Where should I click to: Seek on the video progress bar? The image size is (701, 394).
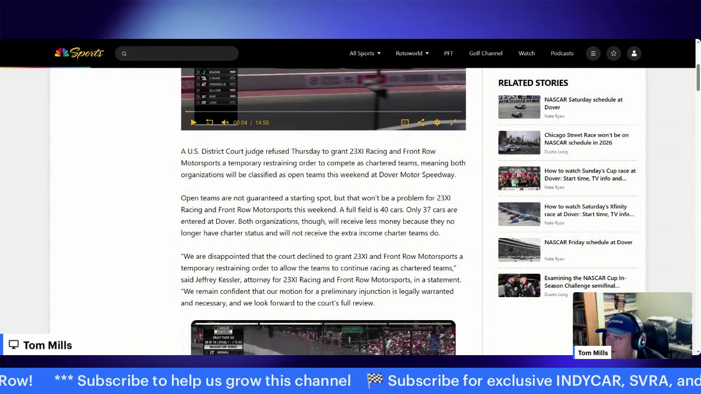[323, 112]
